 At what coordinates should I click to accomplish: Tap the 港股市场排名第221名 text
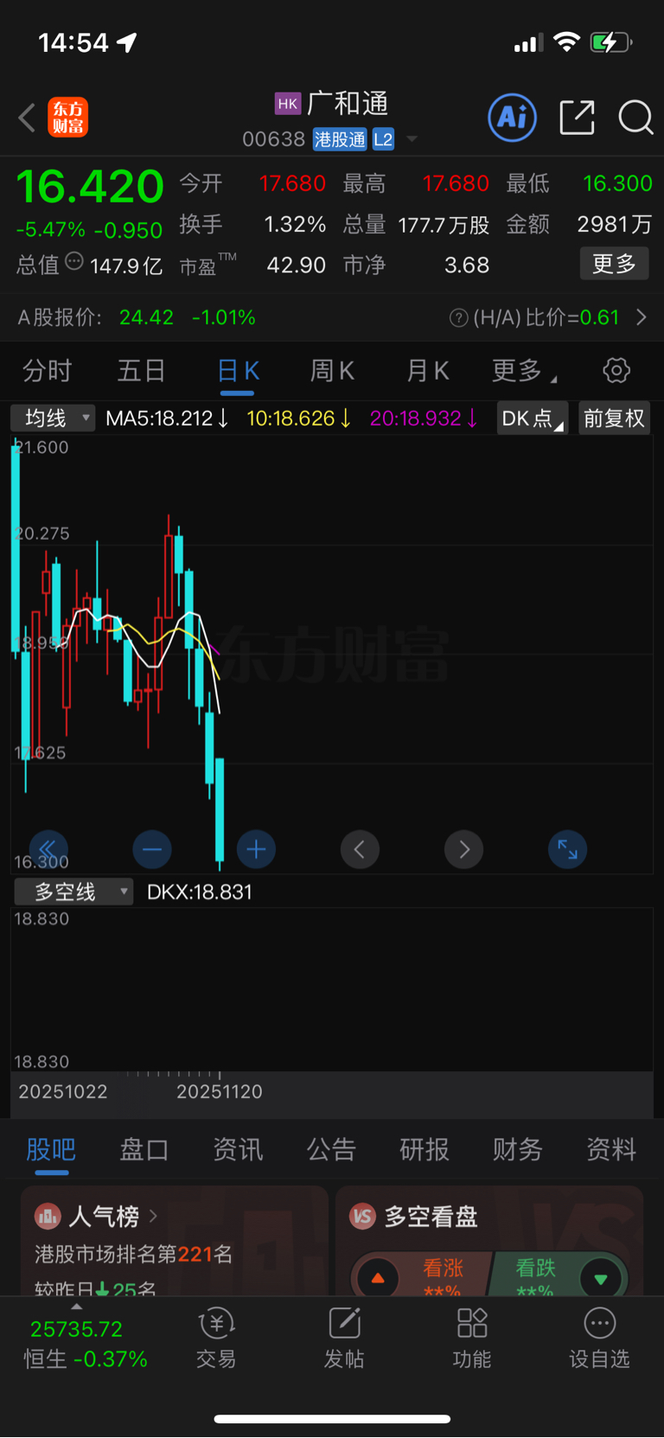[134, 1254]
